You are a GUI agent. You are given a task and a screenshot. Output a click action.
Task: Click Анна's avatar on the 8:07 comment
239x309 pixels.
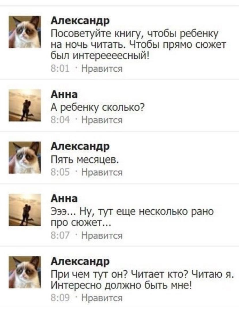tap(25, 210)
